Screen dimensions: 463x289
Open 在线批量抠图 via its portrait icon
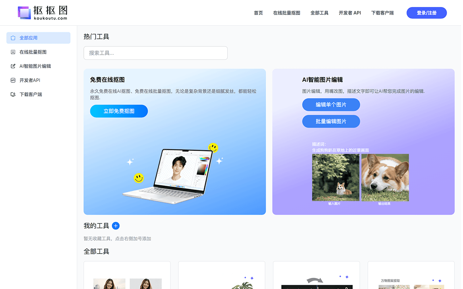(x=12, y=52)
